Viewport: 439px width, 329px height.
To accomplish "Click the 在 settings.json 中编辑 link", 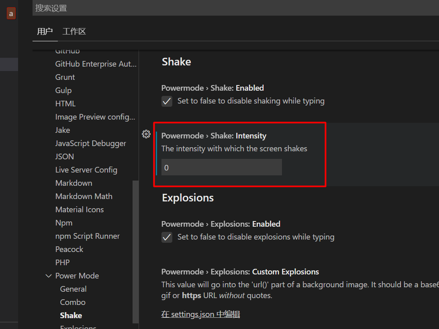I will (x=200, y=314).
